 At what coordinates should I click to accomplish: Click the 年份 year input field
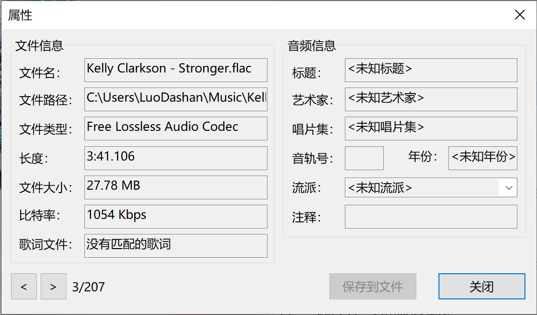(483, 159)
